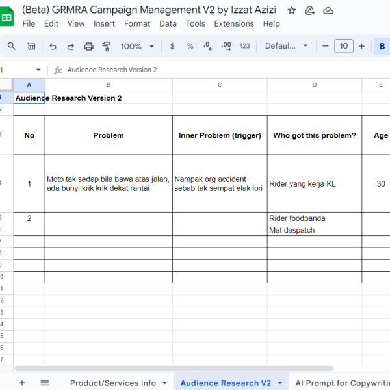Screen dimensions: 390x390
Task: Select the 'Age' header cell
Action: [376, 135]
